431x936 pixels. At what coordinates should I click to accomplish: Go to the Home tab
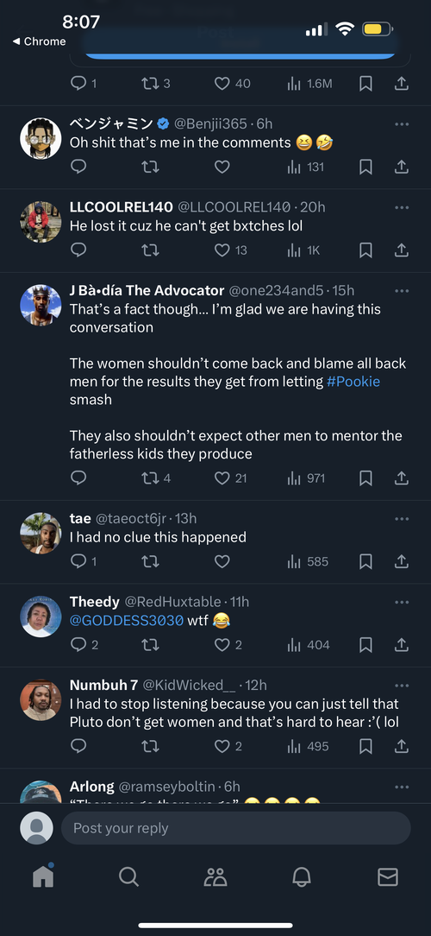(x=43, y=876)
